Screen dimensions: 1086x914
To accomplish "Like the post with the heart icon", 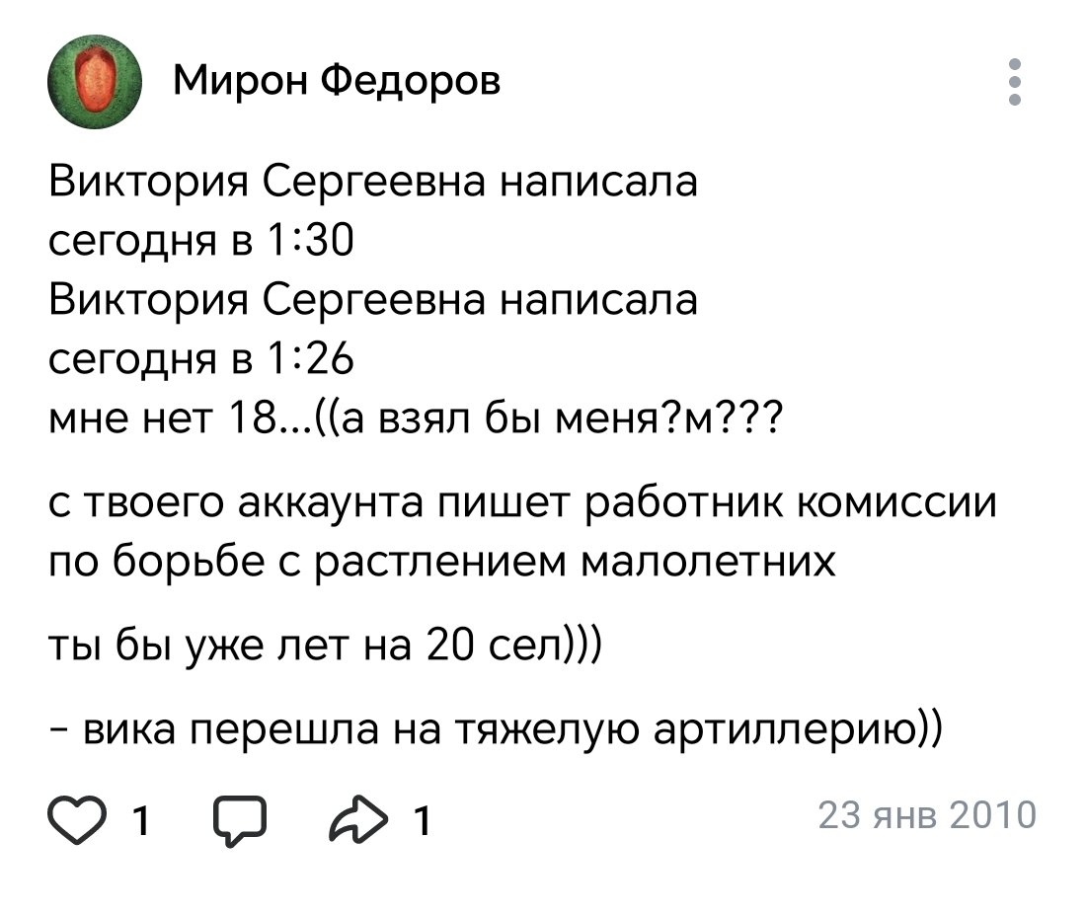I will tap(77, 820).
